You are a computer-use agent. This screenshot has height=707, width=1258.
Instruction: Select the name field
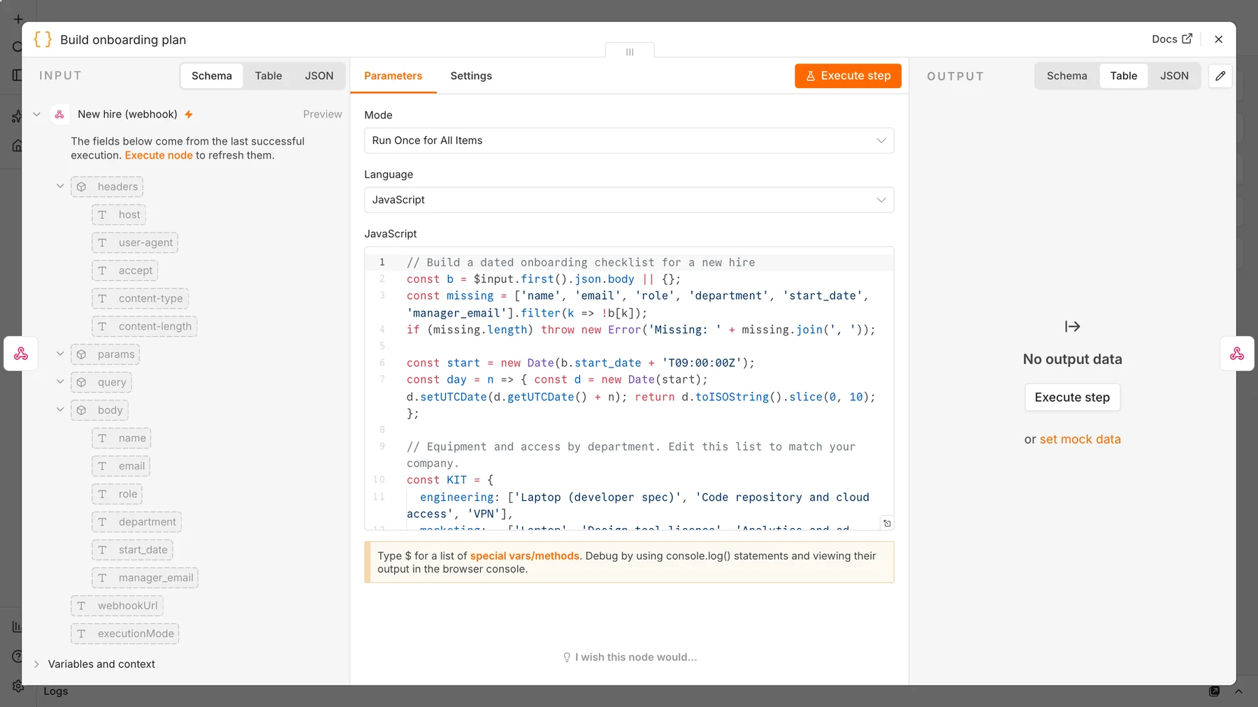pyautogui.click(x=122, y=438)
